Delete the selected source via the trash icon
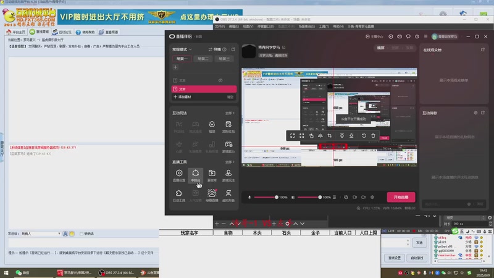This screenshot has width=494, height=278. 373,135
